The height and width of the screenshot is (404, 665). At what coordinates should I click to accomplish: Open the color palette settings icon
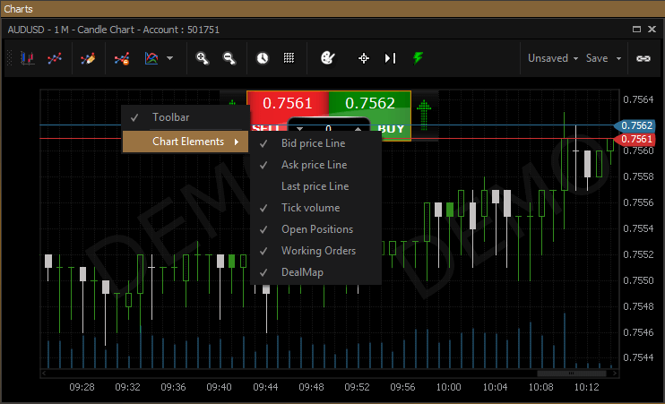click(327, 58)
